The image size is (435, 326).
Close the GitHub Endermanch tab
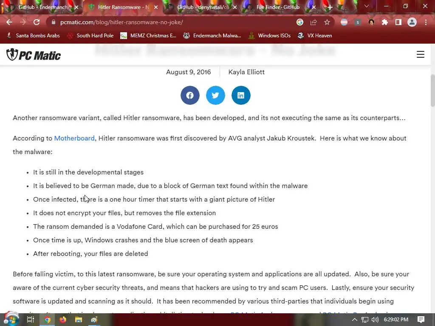(x=76, y=7)
